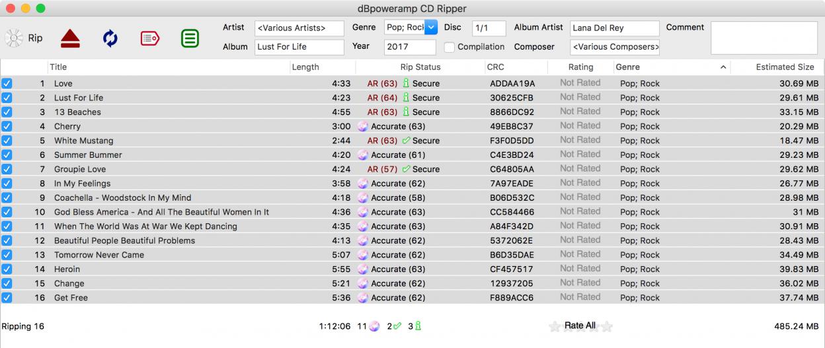Open the Genre dropdown arrow
Image resolution: width=825 pixels, height=348 pixels.
tap(431, 28)
